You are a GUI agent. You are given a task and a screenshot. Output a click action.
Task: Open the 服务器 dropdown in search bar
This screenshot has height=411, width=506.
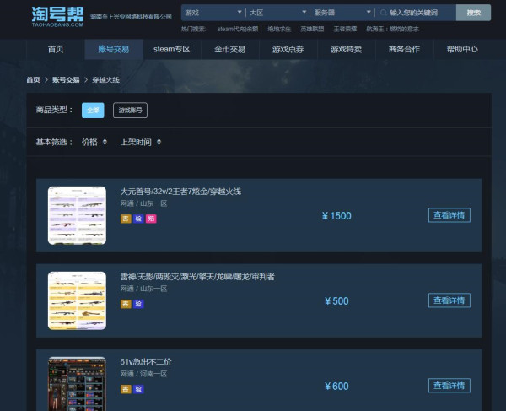tap(342, 13)
